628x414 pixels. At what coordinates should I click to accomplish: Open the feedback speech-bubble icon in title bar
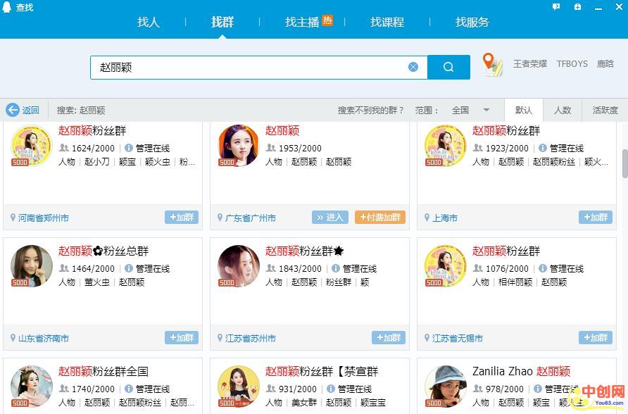pyautogui.click(x=556, y=7)
